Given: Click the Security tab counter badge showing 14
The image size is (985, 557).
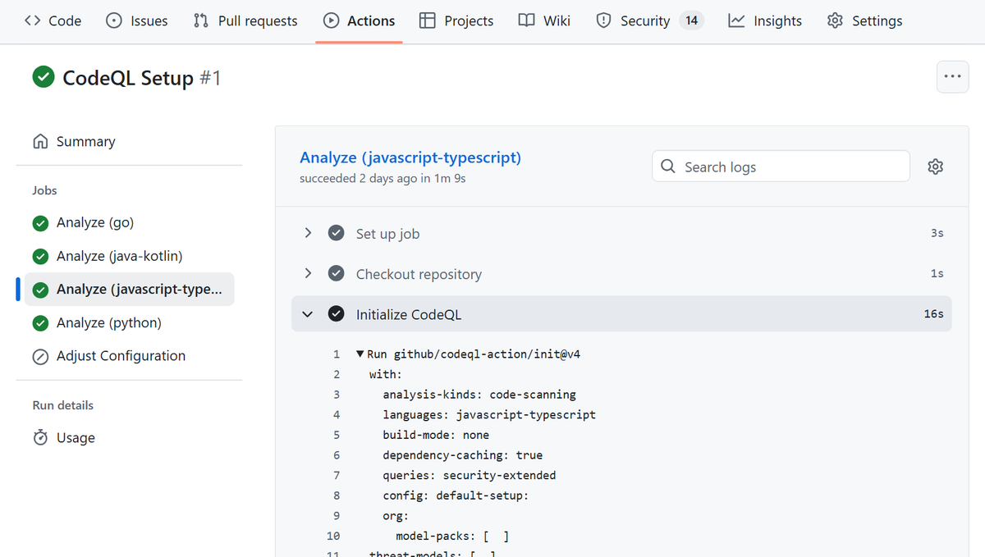Looking at the screenshot, I should (x=689, y=20).
